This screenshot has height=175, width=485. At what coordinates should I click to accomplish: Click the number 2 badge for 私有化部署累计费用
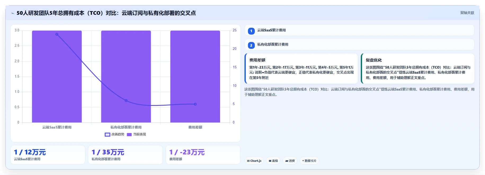251,45
